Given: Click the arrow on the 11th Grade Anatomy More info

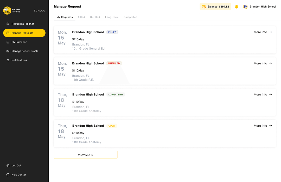Looking at the screenshot, I should tap(270, 94).
